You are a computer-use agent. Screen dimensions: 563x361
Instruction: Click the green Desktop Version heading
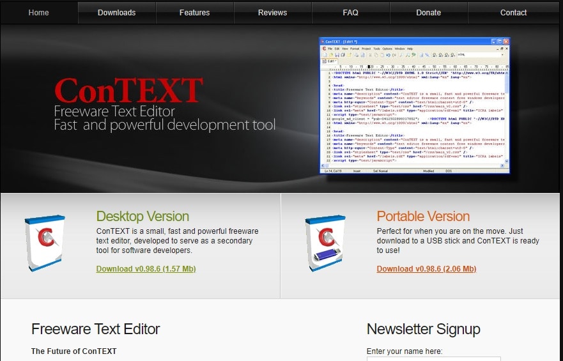coord(143,217)
